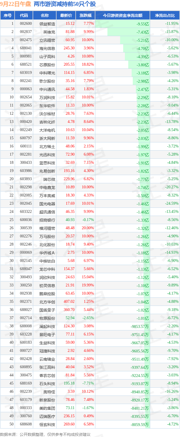This screenshot has width=180, height=437.
Task: Select stock name 美的集团
Action: [48, 408]
